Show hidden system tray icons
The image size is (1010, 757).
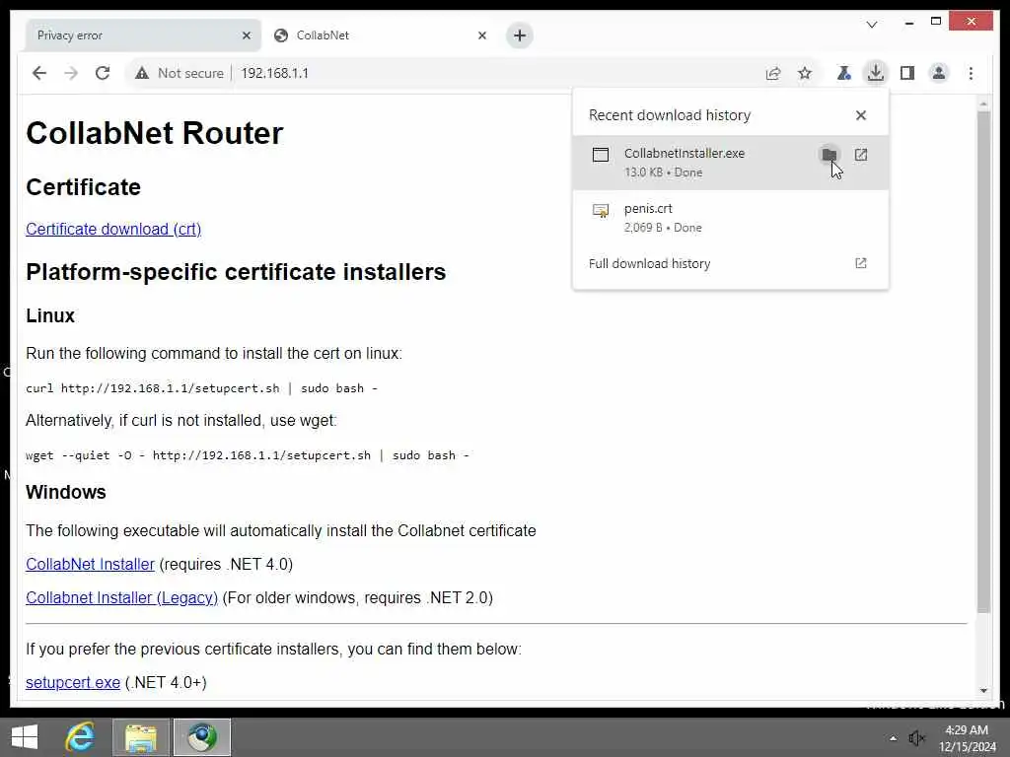point(893,738)
